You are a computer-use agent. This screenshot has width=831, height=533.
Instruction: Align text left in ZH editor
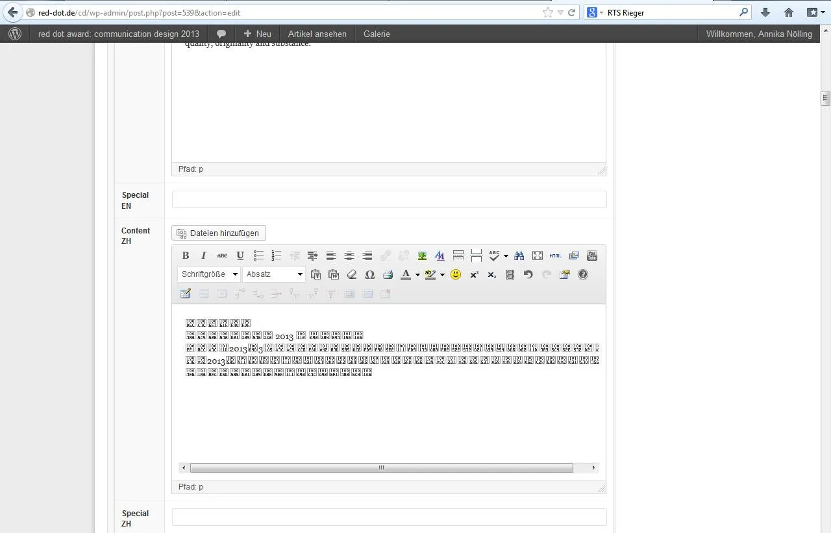[331, 255]
